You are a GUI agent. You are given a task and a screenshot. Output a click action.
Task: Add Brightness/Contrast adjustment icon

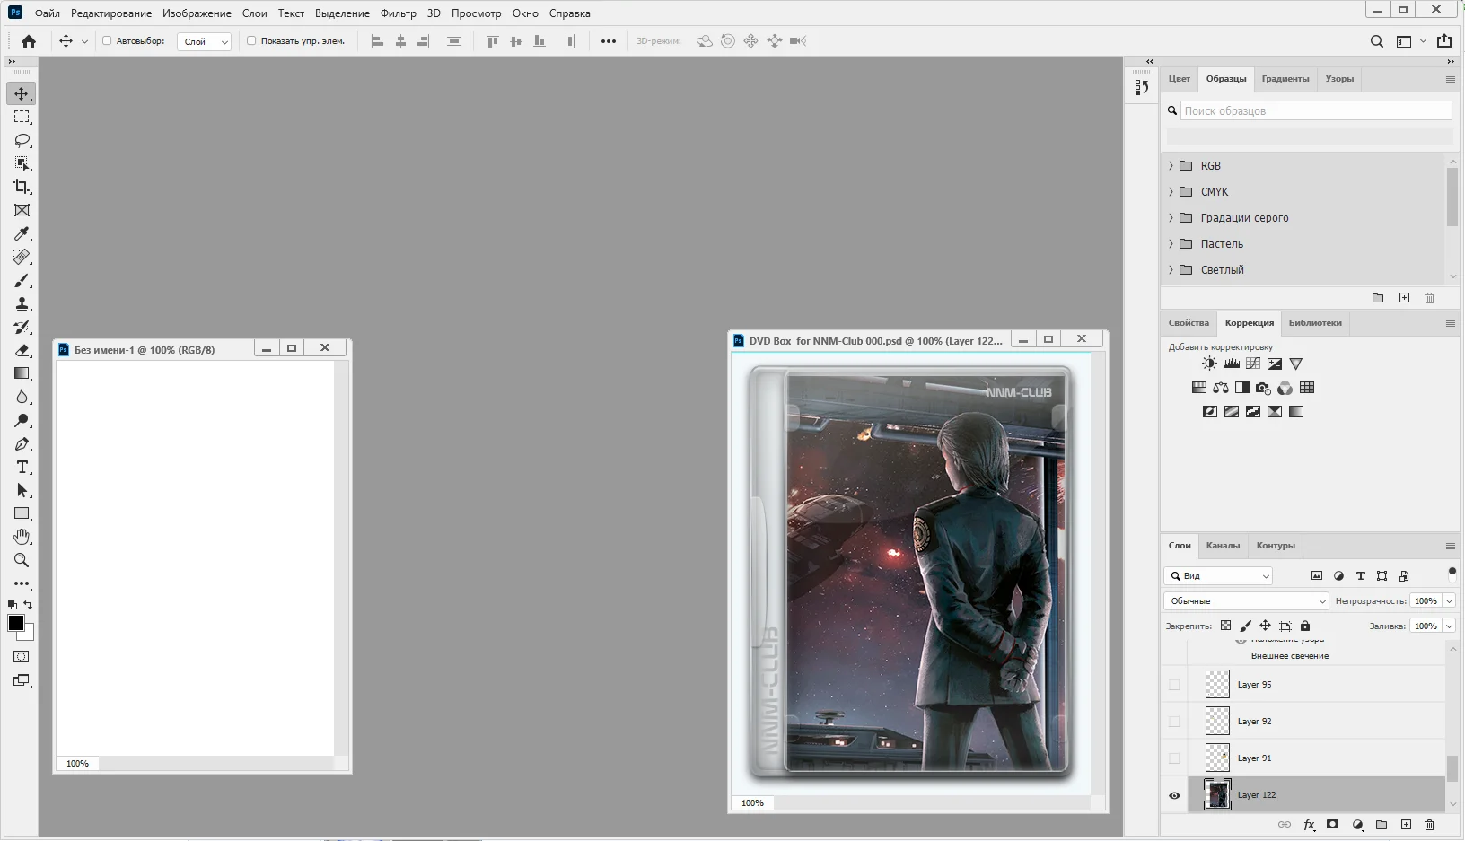1210,364
